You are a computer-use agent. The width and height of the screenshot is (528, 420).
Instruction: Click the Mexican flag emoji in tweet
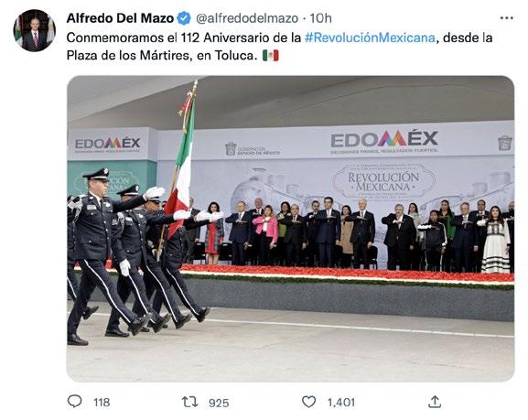(271, 55)
